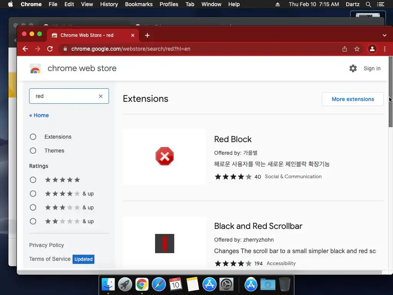
Task: Open the History menu
Action: tap(109, 4)
